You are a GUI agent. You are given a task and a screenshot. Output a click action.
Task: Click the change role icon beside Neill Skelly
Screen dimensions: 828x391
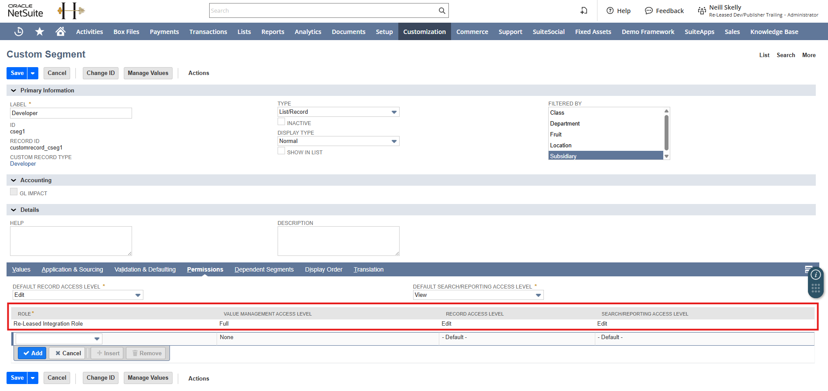click(702, 10)
